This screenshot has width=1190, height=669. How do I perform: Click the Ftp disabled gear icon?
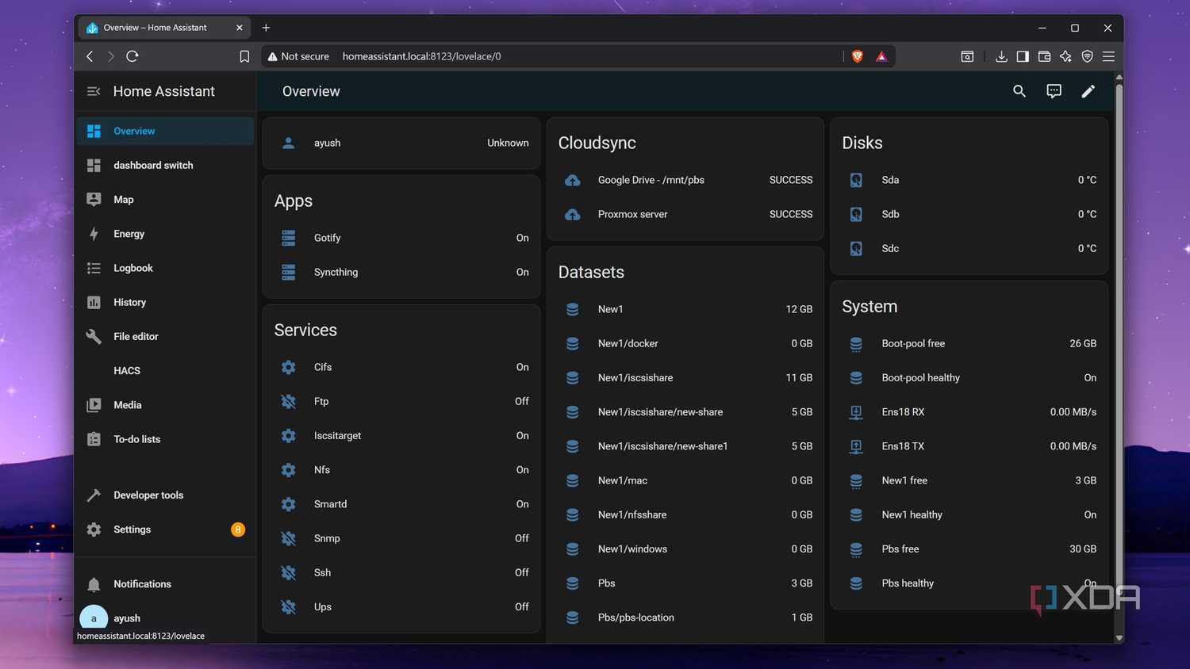tap(289, 401)
